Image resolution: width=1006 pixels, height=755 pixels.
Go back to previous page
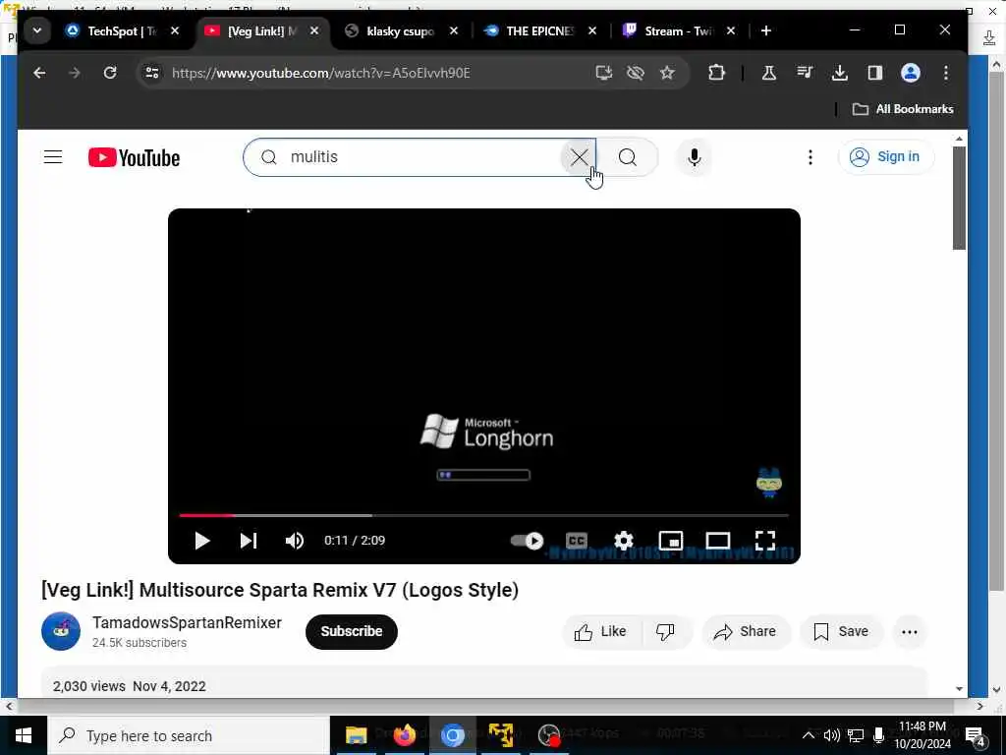tap(39, 73)
